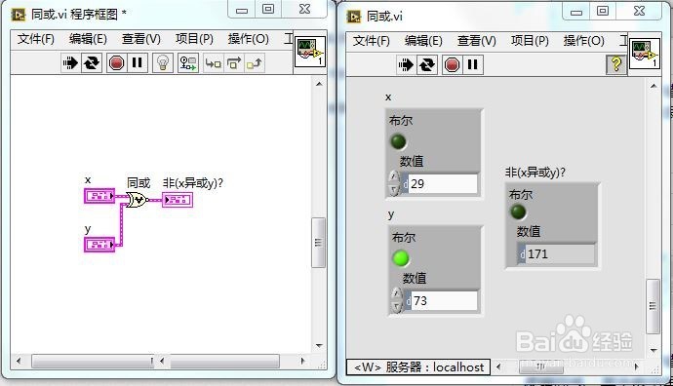Toggle Highlight Execution light bulb

click(163, 63)
